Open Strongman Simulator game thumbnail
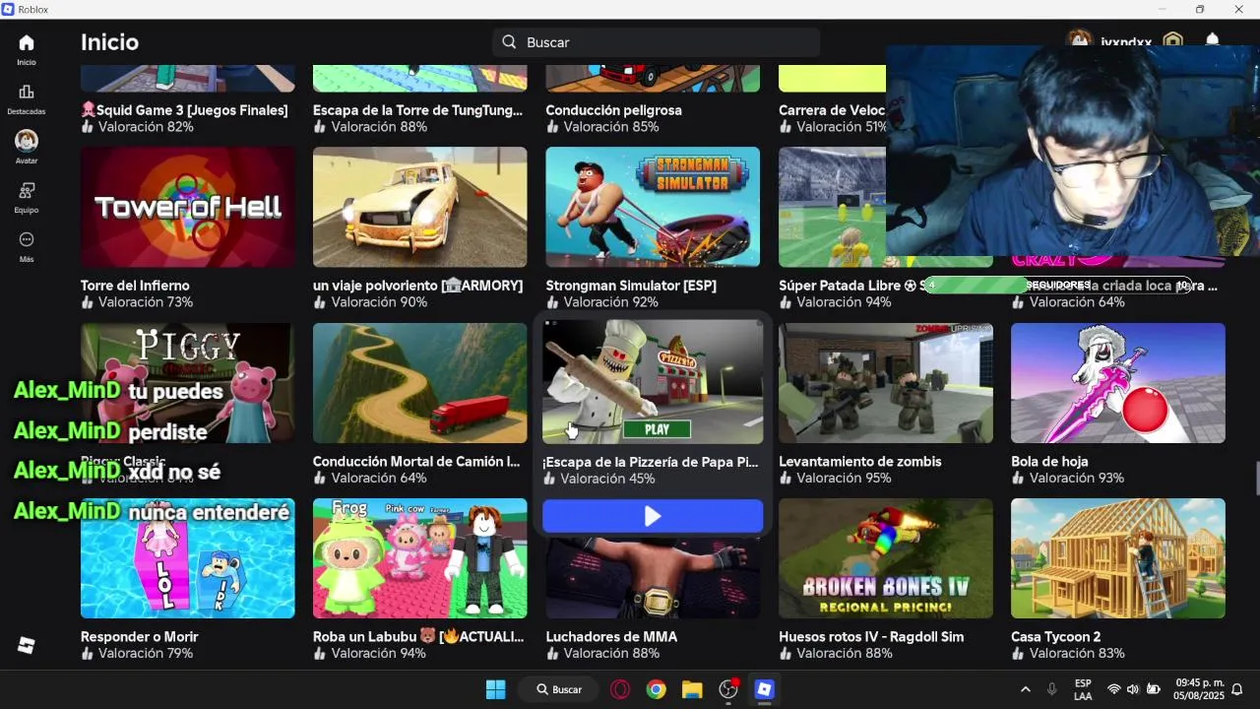Image resolution: width=1260 pixels, height=709 pixels. (653, 207)
